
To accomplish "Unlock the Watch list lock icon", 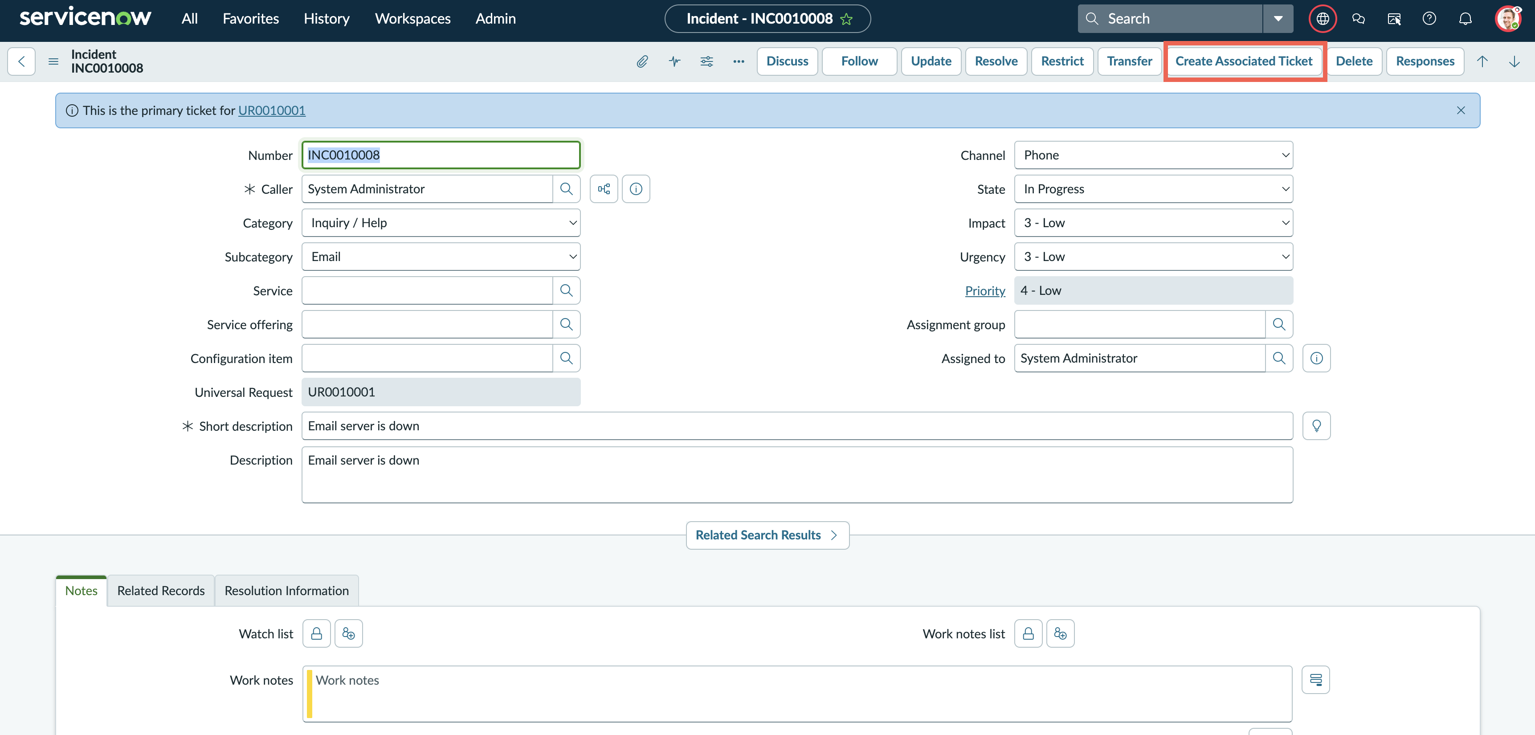I will pos(316,634).
